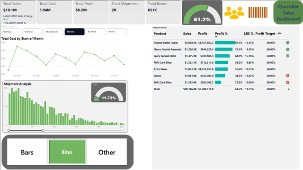
Task: Choose the Other category tile
Action: tap(107, 152)
